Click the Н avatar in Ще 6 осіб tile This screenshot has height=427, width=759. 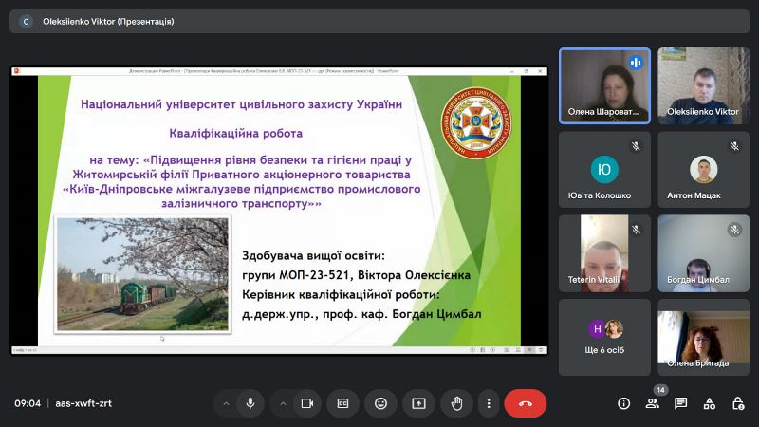pos(597,329)
